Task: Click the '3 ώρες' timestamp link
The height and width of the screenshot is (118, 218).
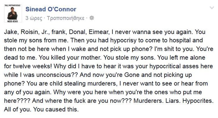Action: 34,18
